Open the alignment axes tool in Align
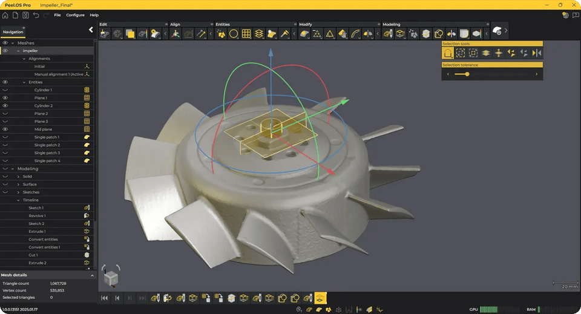 (x=176, y=34)
